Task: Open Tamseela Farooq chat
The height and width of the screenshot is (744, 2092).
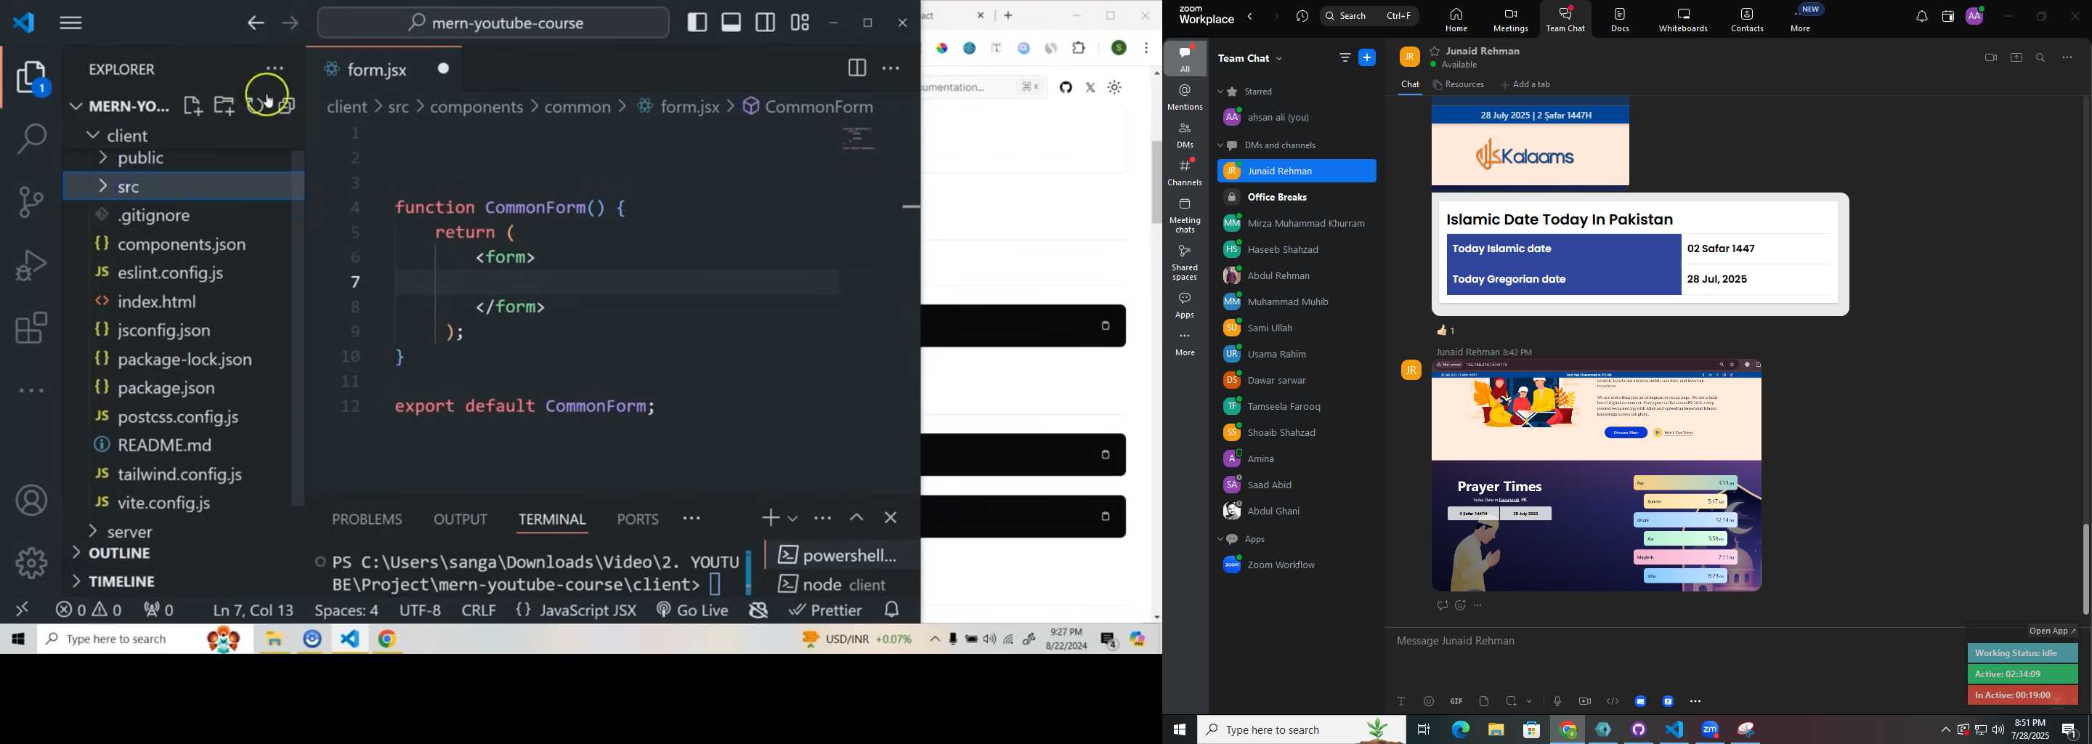Action: pos(1296,406)
